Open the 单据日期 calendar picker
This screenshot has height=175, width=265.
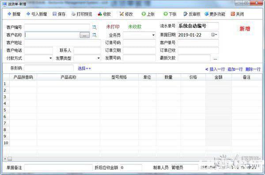click(x=214, y=35)
